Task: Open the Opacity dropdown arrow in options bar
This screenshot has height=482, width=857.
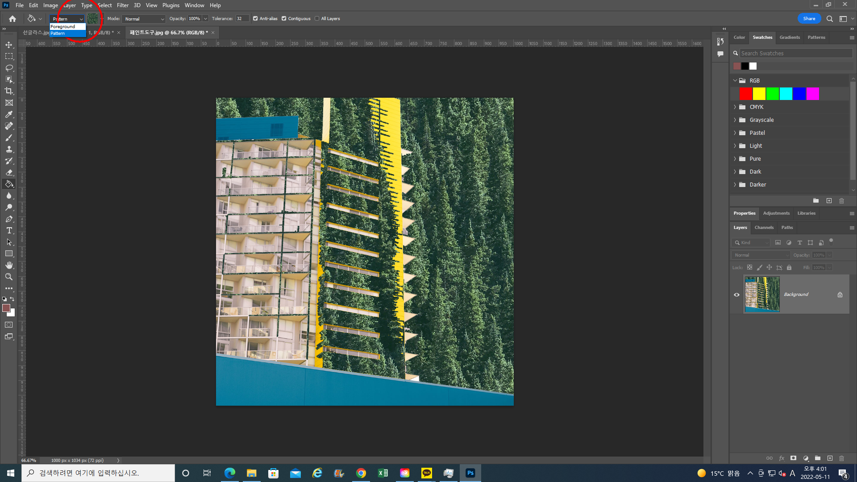Action: [x=205, y=19]
